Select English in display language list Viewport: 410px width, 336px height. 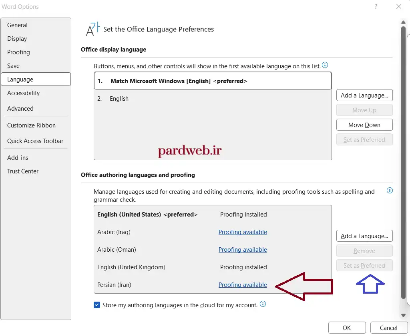tap(213, 99)
